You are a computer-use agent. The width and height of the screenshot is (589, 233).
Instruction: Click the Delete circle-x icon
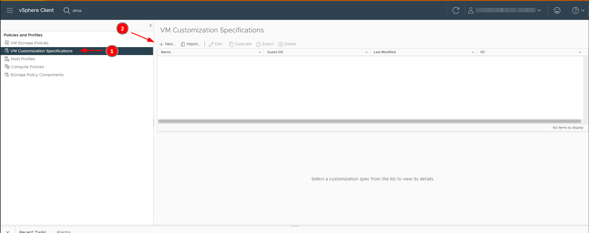coord(281,44)
